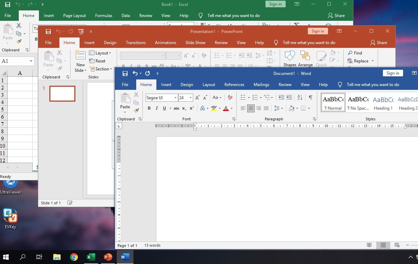Click Save icon in Excel title bar
The image size is (418, 264).
point(8,5)
